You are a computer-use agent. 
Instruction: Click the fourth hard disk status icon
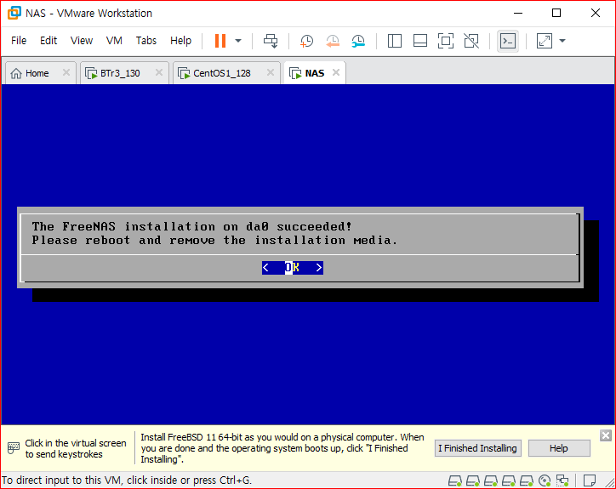pyautogui.click(x=509, y=480)
